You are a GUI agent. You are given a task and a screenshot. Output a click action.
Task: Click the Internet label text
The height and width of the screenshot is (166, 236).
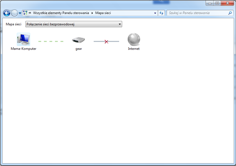click(134, 49)
